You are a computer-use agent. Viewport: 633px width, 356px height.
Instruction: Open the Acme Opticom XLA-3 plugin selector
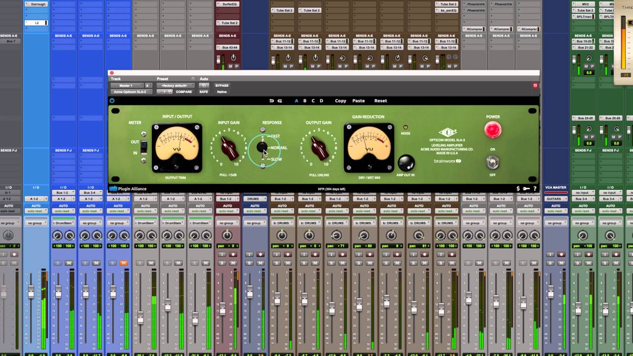coord(132,91)
